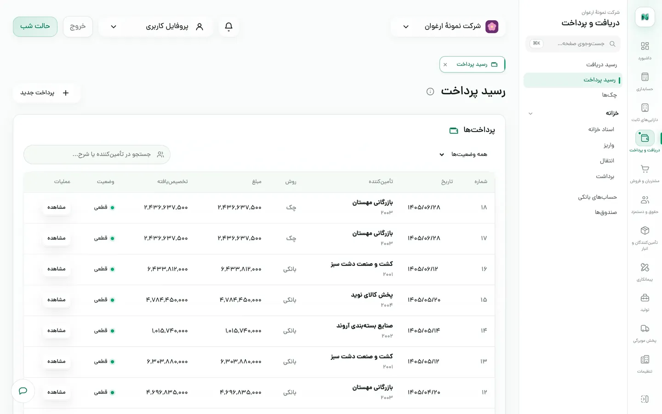This screenshot has width=662, height=414.
Task: Select صندوق‌ها in the sidebar menu
Action: click(605, 213)
